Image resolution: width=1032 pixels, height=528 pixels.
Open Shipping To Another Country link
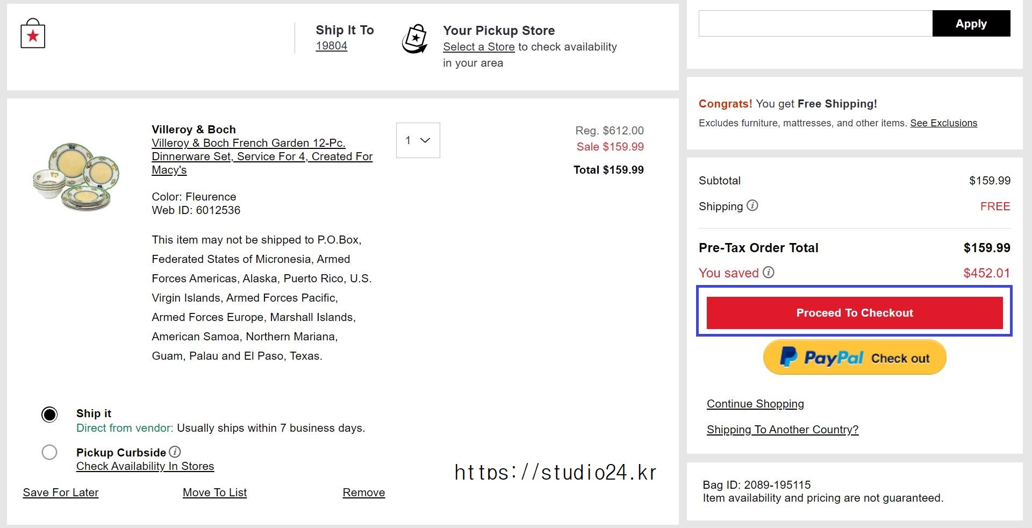click(783, 430)
